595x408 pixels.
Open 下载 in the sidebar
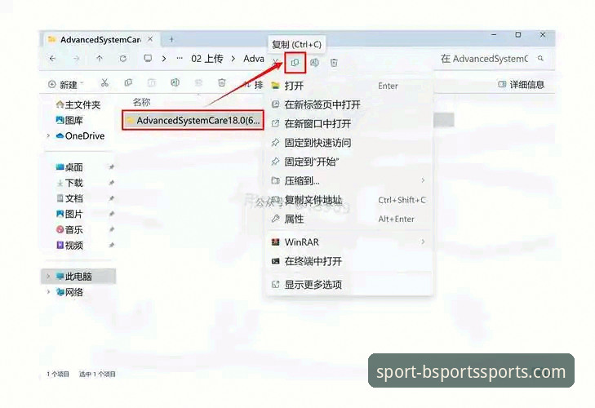[69, 183]
